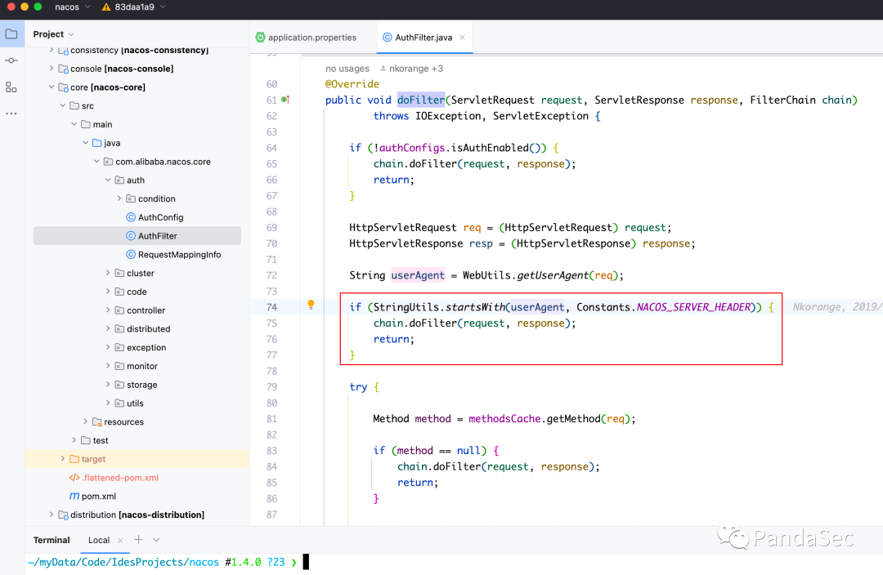Click the .flattened-pom.xml file icon
Viewport: 883px width, 575px height.
point(74,478)
